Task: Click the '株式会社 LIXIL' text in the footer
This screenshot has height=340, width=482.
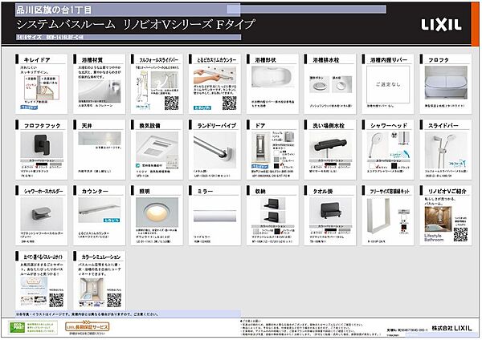Action: (x=451, y=328)
